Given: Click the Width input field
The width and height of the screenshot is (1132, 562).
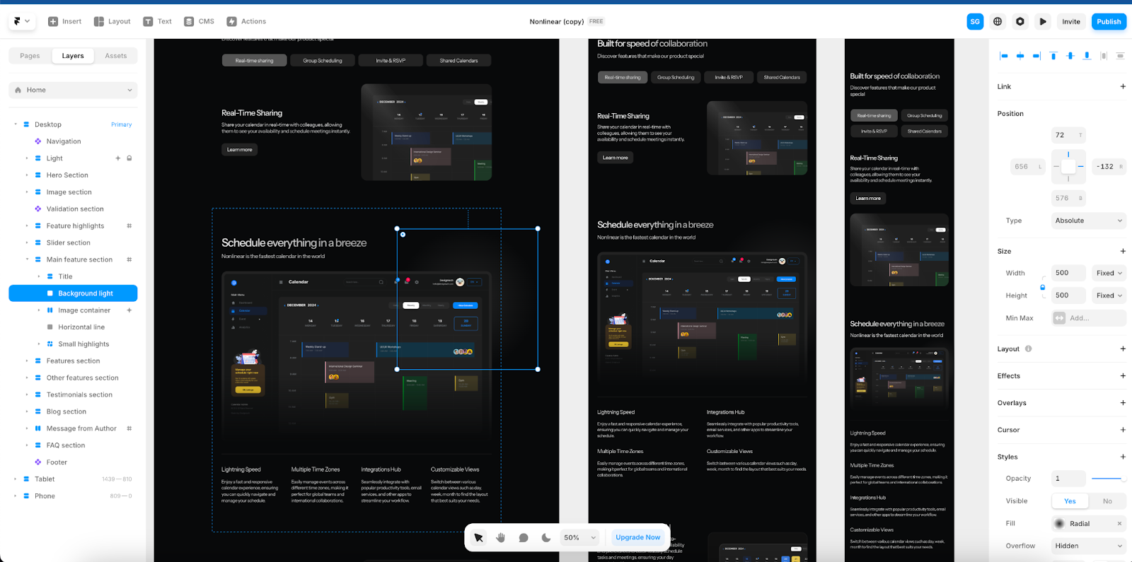Looking at the screenshot, I should 1068,273.
